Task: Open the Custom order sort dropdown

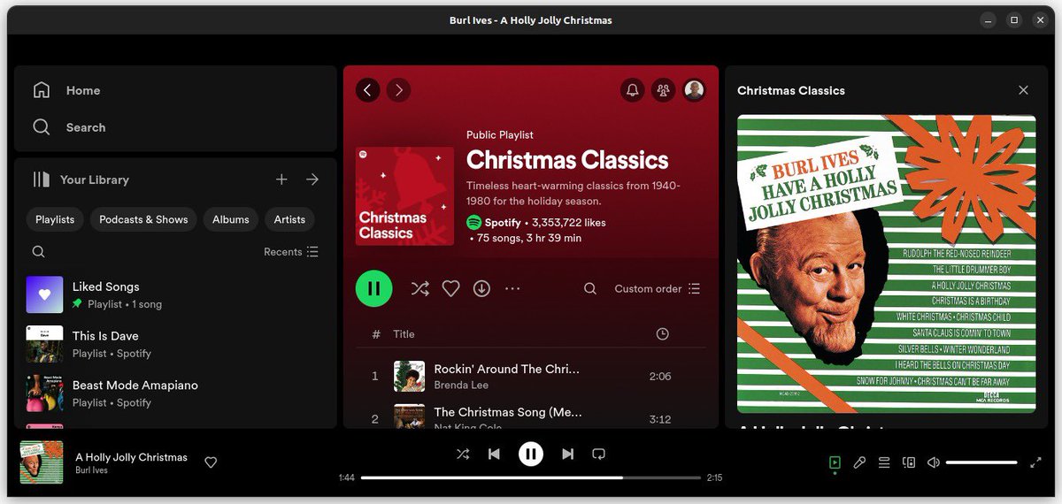Action: point(657,288)
